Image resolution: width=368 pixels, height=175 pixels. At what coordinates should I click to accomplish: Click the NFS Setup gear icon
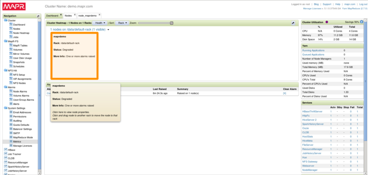11,75
